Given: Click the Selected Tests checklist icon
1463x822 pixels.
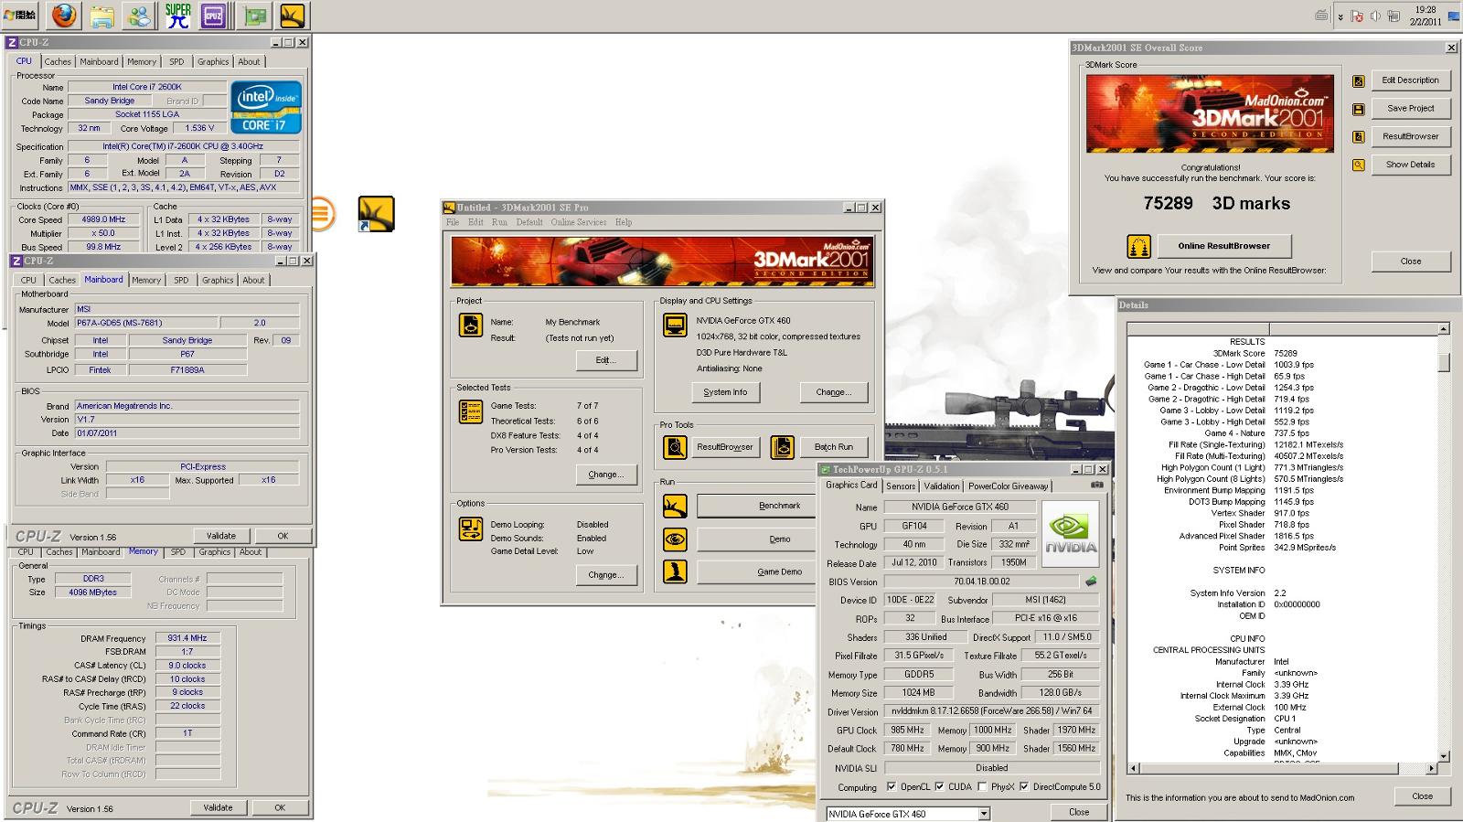Looking at the screenshot, I should pos(471,411).
